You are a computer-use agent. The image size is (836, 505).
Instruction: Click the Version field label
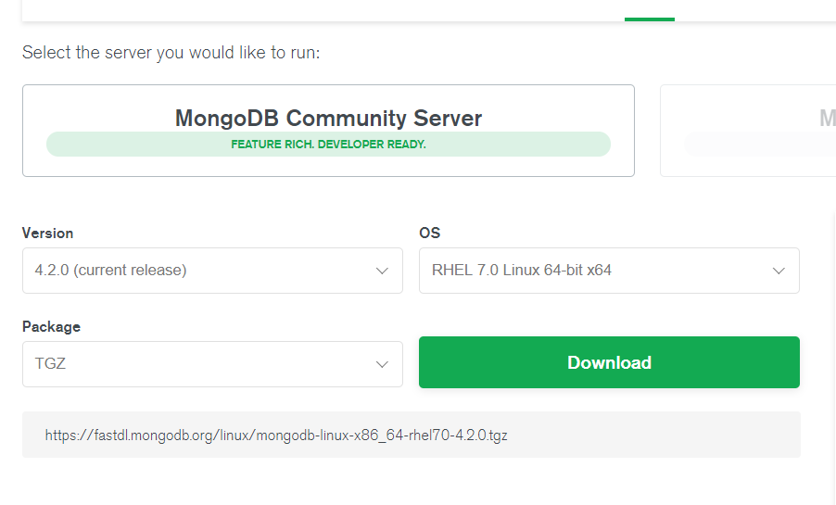coord(47,233)
